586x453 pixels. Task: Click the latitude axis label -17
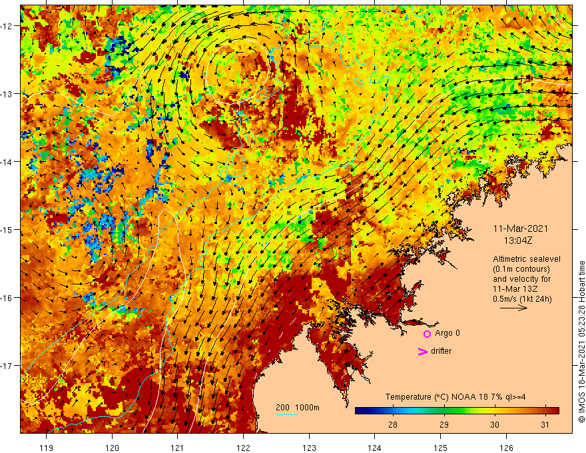[7, 365]
